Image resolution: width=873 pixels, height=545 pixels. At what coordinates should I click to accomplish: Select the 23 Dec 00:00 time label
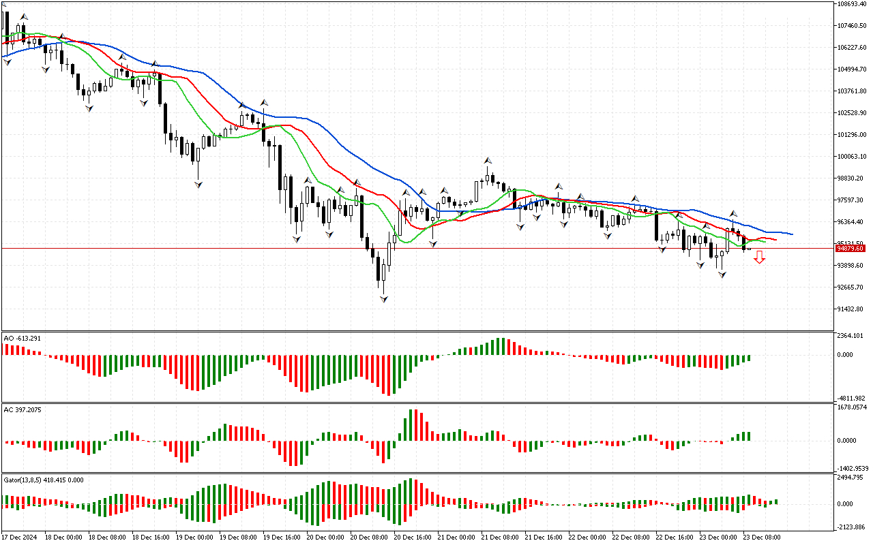[717, 538]
